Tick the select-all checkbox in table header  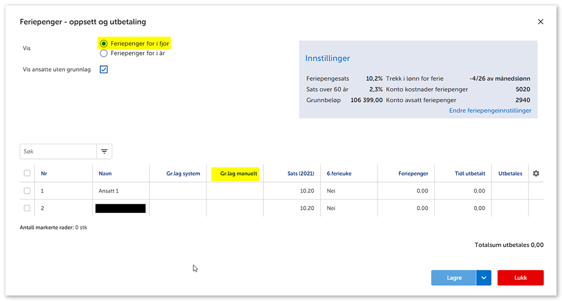point(27,173)
